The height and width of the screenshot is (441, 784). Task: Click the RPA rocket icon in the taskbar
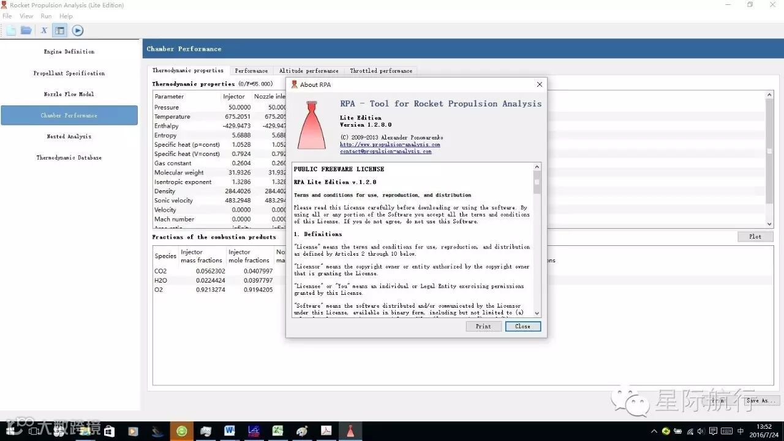coord(350,431)
